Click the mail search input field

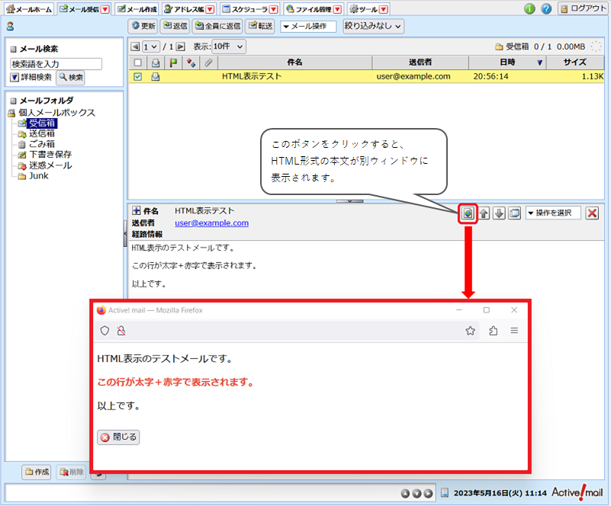click(56, 64)
